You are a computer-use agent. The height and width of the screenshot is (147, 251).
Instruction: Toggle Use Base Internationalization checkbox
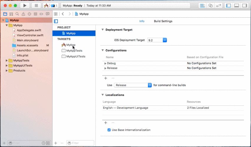click(x=109, y=130)
